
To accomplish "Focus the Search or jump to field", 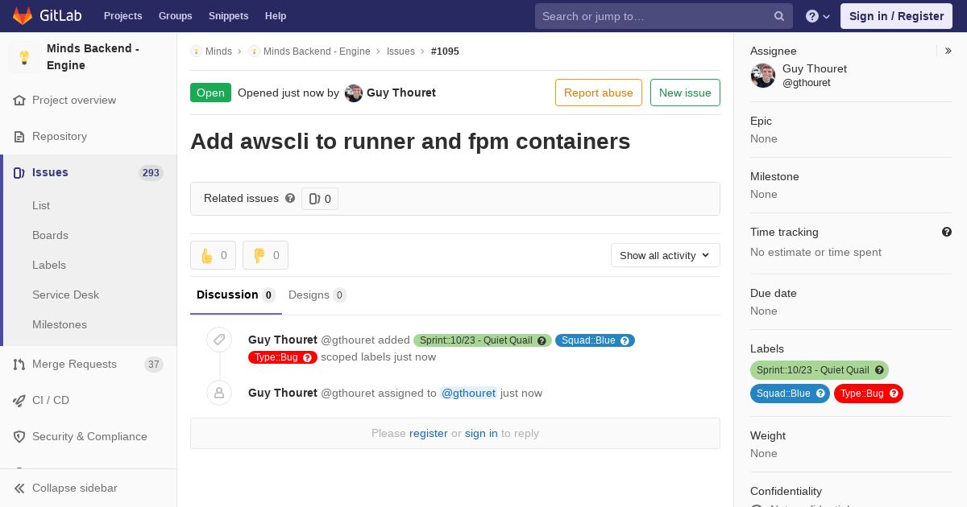I will [x=664, y=16].
